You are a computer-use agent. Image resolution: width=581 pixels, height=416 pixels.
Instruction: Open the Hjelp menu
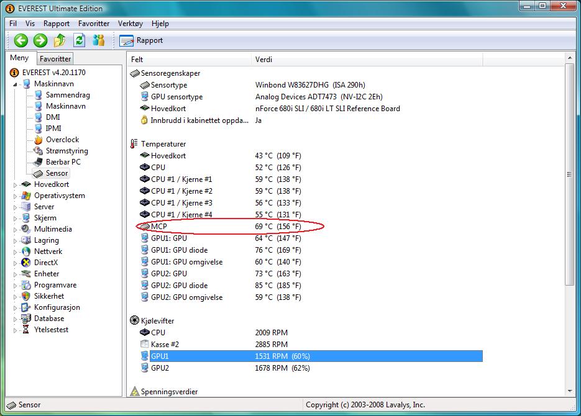coord(160,24)
